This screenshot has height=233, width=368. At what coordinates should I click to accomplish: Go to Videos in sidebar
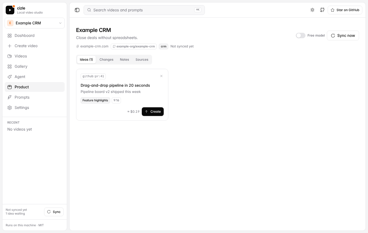35,56
